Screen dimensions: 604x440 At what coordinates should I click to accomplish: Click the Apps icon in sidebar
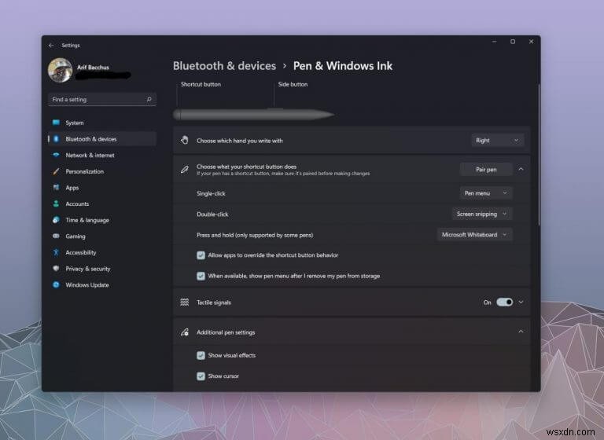56,187
